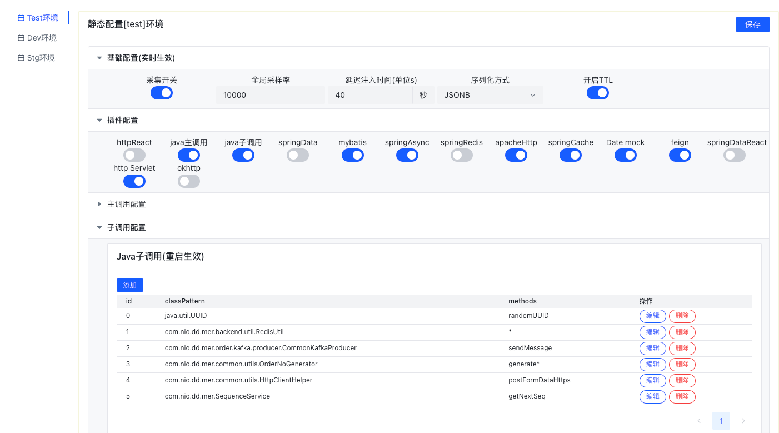Enable the springData plugin
Viewport: 779px width, 433px height.
point(297,155)
